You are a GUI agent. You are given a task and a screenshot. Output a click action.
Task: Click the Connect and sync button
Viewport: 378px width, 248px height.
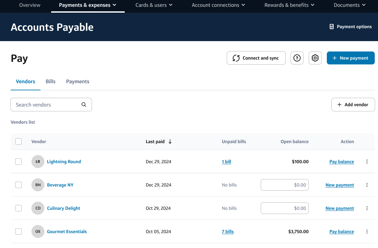click(x=256, y=58)
